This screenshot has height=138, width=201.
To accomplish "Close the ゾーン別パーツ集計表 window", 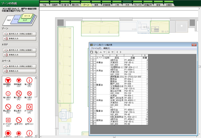I will pos(195,45).
